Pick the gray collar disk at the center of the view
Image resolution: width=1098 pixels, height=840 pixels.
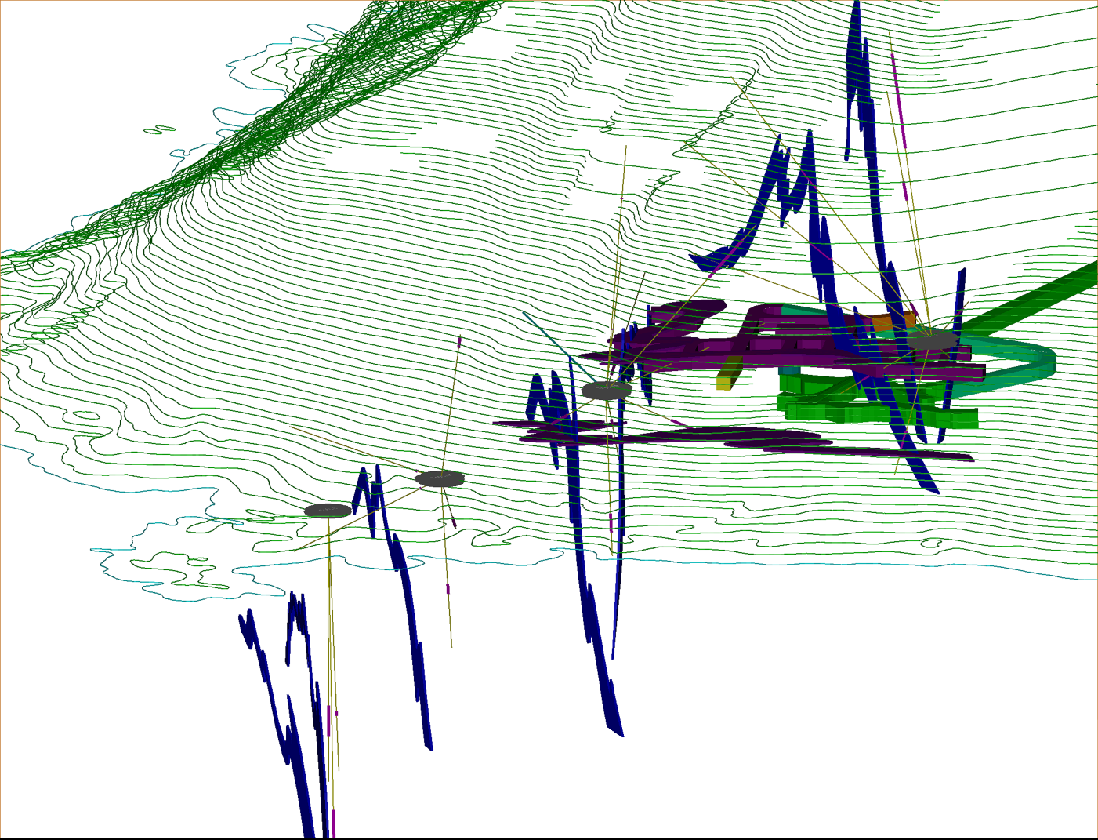tap(607, 390)
